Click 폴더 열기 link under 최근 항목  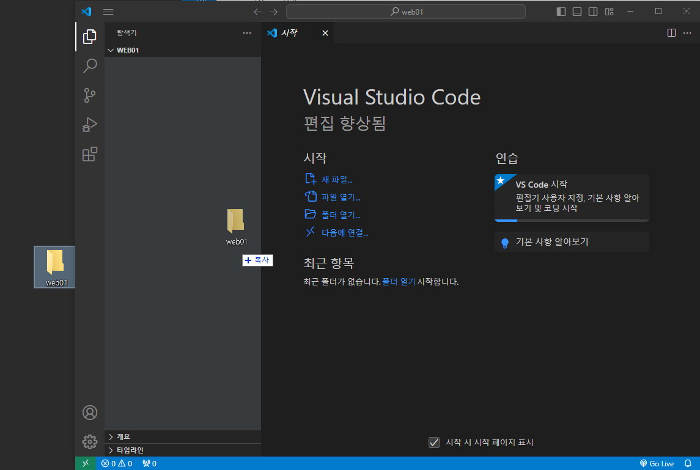pyautogui.click(x=399, y=282)
